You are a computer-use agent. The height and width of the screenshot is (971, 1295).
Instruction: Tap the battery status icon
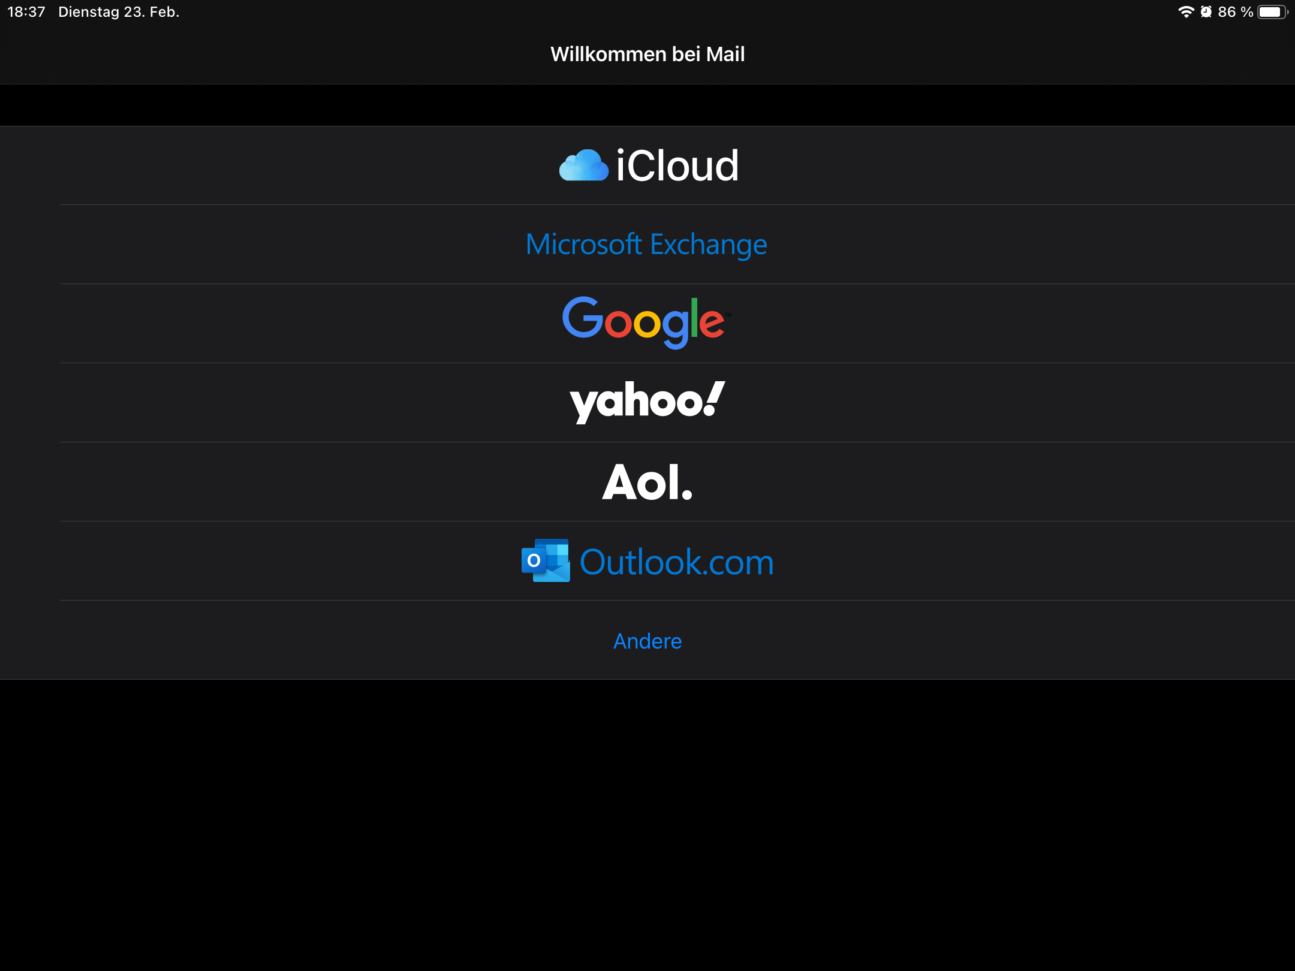[x=1272, y=12]
